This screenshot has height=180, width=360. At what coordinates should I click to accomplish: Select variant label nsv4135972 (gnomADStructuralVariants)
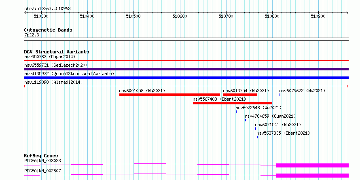tap(69, 74)
